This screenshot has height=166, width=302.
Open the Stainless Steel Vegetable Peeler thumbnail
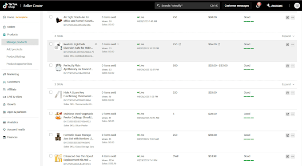tap(58, 115)
